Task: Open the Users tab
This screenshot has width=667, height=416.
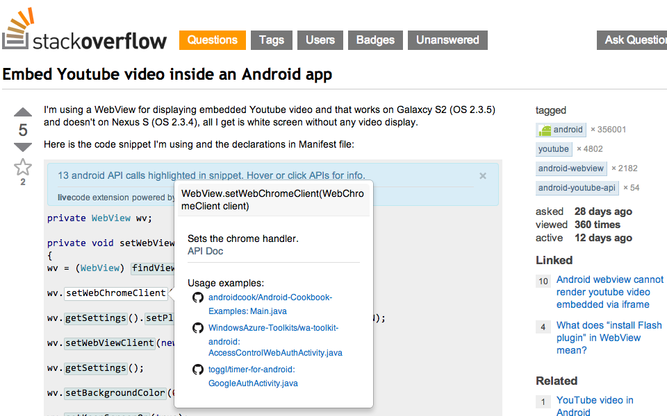Action: point(320,40)
